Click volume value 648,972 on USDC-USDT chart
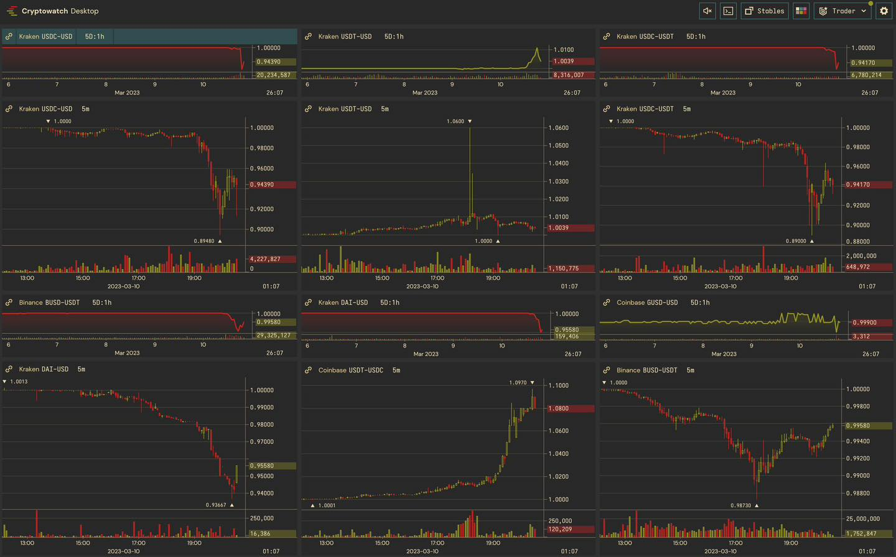This screenshot has height=557, width=896. pos(868,267)
